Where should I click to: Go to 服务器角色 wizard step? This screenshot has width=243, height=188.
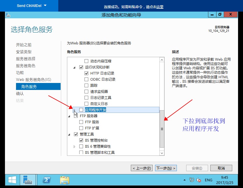[26, 66]
